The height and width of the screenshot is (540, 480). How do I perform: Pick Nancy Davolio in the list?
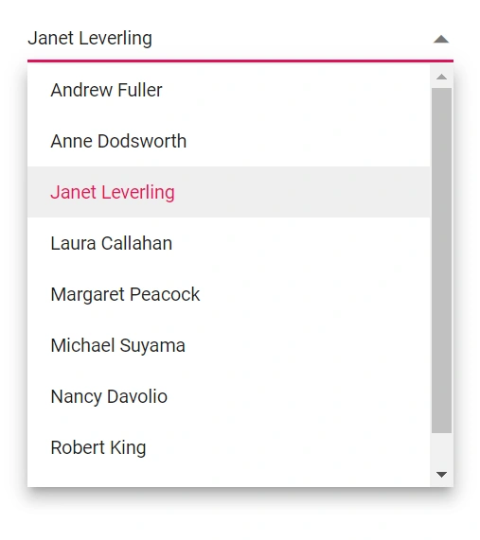pyautogui.click(x=228, y=396)
